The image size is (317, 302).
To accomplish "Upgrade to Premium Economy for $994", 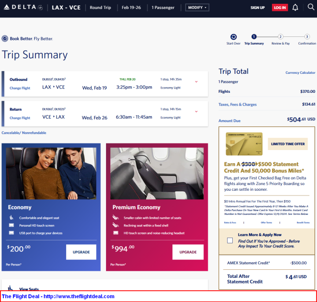I will [188, 252].
